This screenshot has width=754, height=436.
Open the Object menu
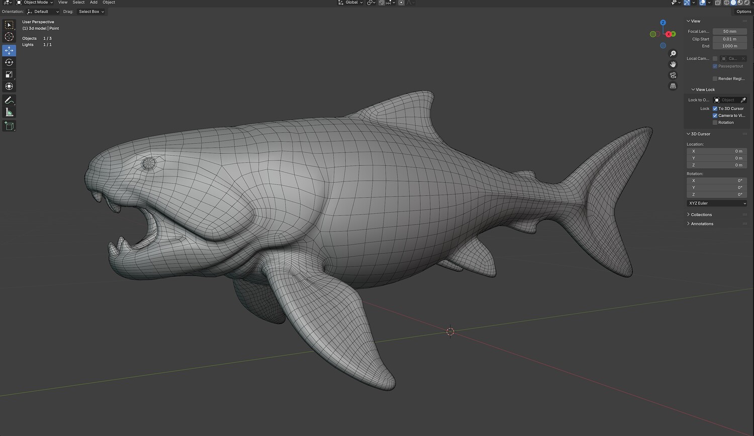click(x=109, y=3)
